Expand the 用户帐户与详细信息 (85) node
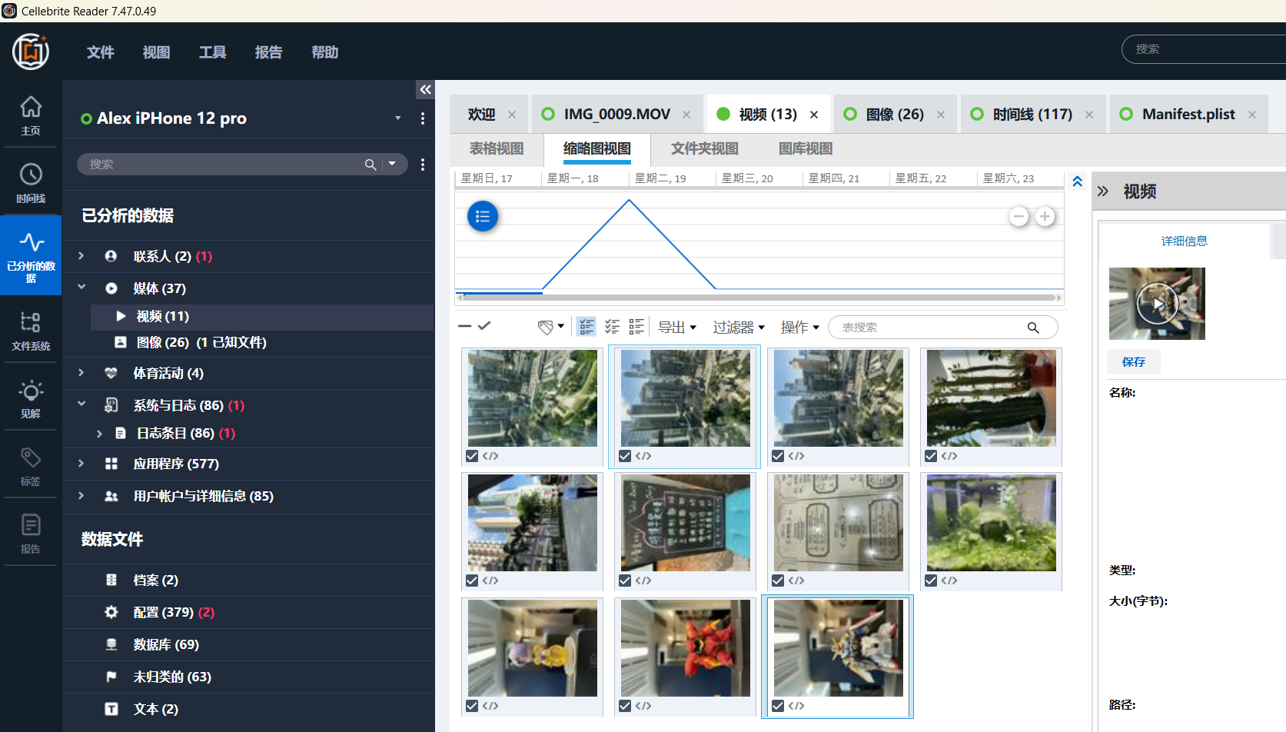Viewport: 1286px width, 732px height. pos(81,496)
